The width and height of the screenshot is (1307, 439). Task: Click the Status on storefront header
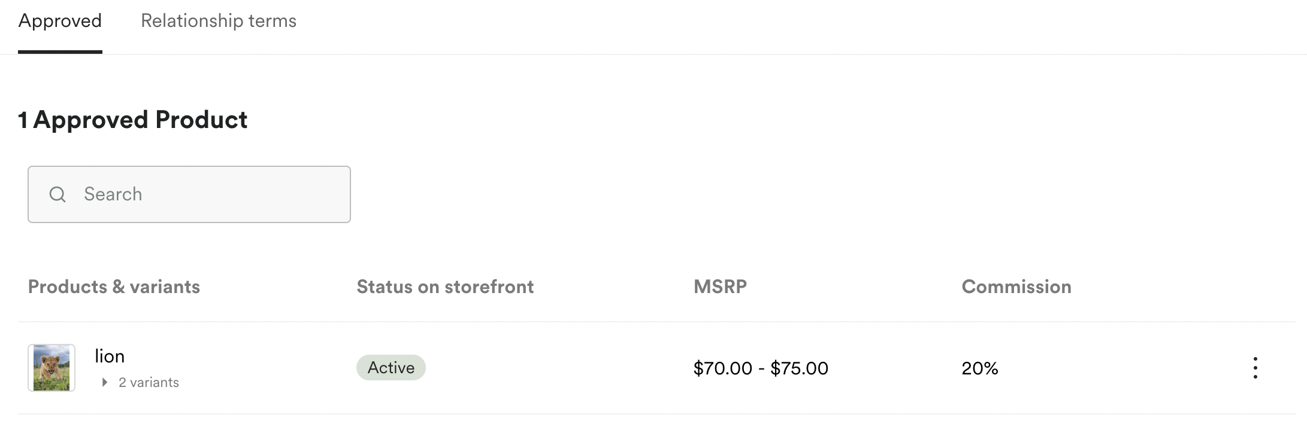[x=445, y=286]
